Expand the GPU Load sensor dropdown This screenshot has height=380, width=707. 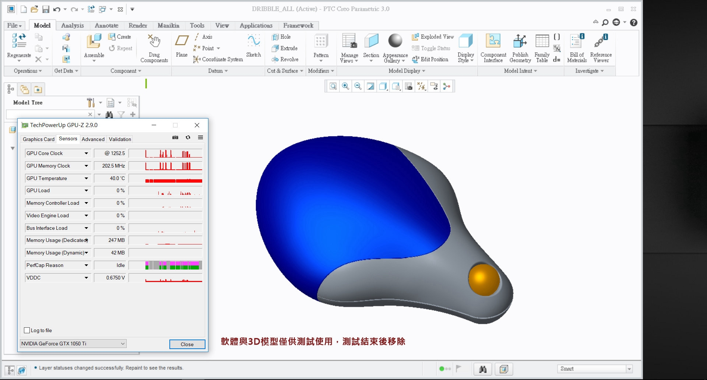[x=86, y=190]
